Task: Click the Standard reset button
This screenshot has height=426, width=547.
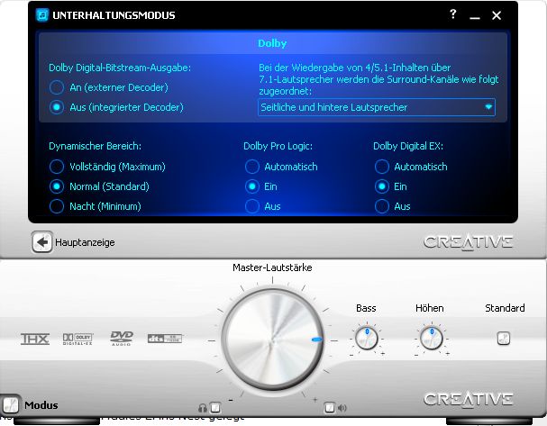Action: (x=503, y=338)
